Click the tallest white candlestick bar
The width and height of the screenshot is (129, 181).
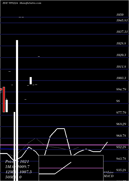17,110
